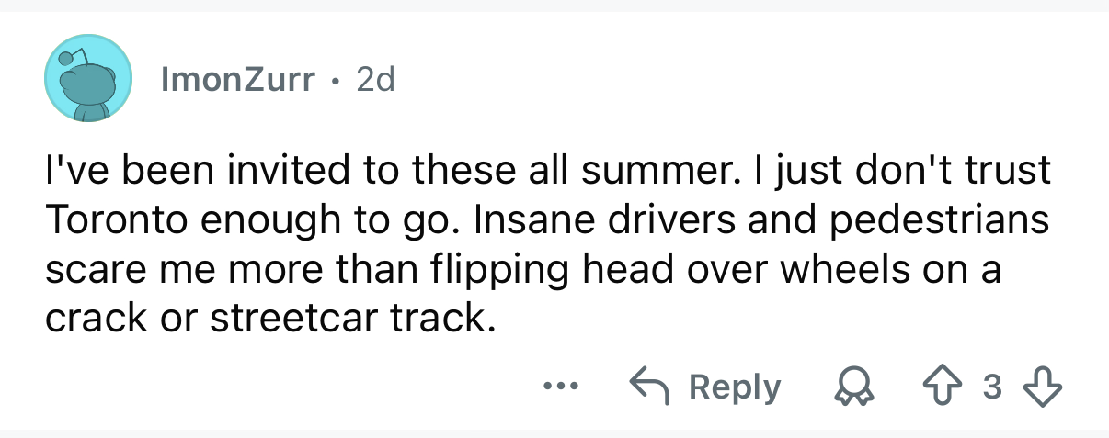Click the dot separator beside the username
The height and width of the screenshot is (438, 1109).
[337, 83]
